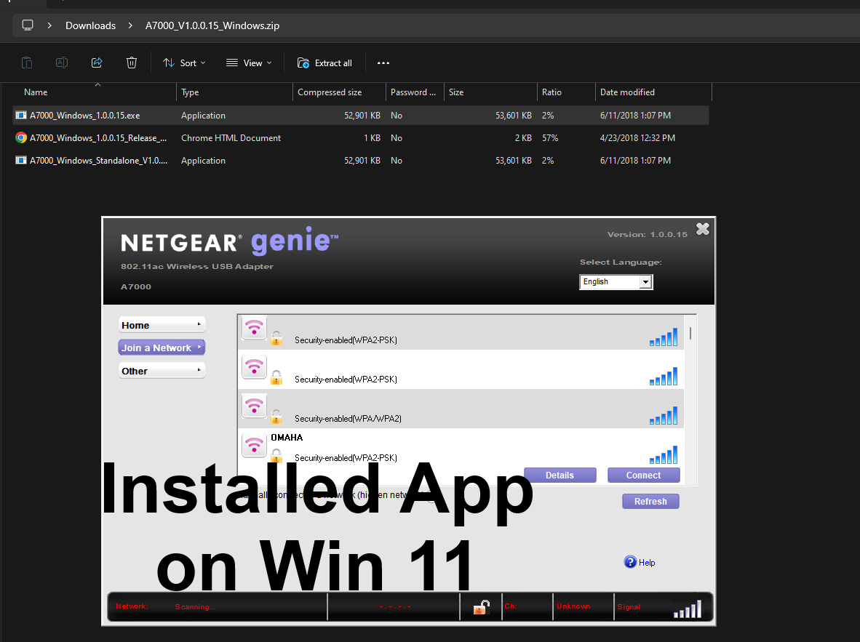Image resolution: width=860 pixels, height=642 pixels.
Task: Open Help link in genie
Action: [647, 563]
